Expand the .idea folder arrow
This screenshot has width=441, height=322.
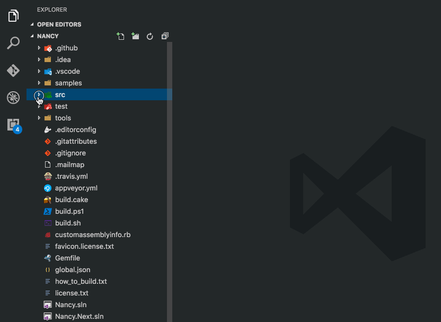[x=39, y=59]
